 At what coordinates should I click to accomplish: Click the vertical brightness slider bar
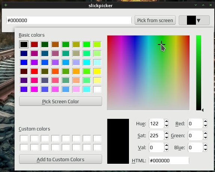[199, 73]
